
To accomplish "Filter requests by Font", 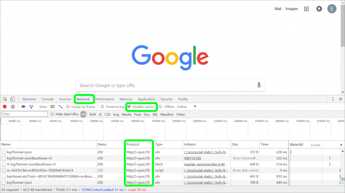I will [x=137, y=114].
